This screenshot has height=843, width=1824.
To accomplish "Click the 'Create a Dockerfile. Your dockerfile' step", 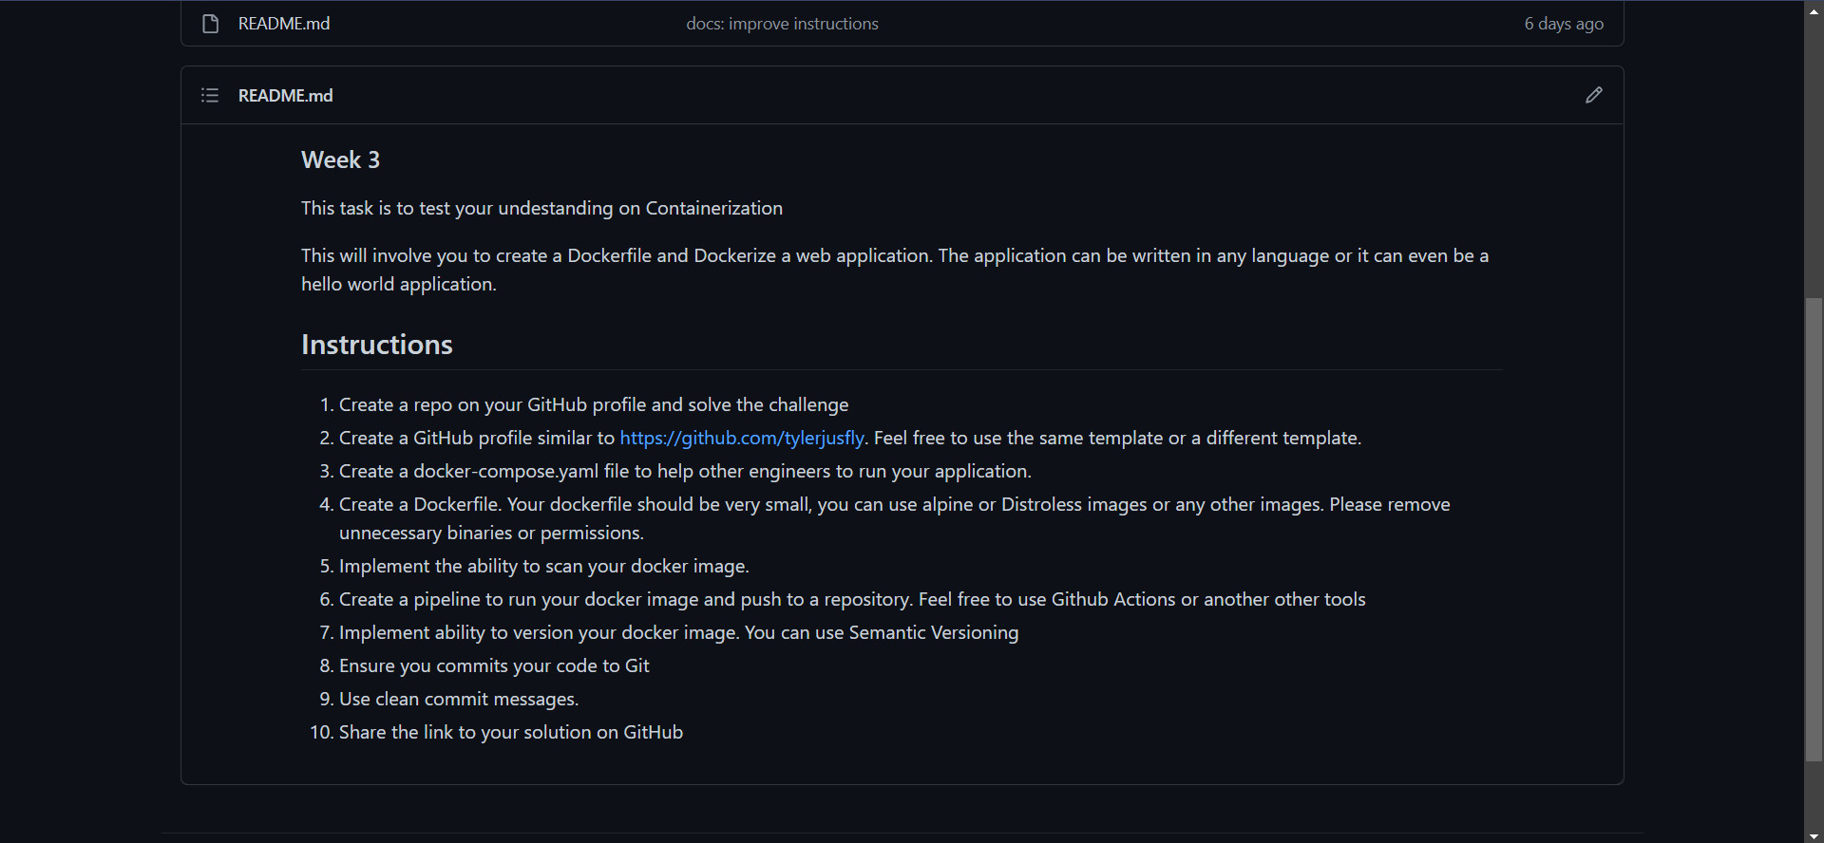I will 895,518.
